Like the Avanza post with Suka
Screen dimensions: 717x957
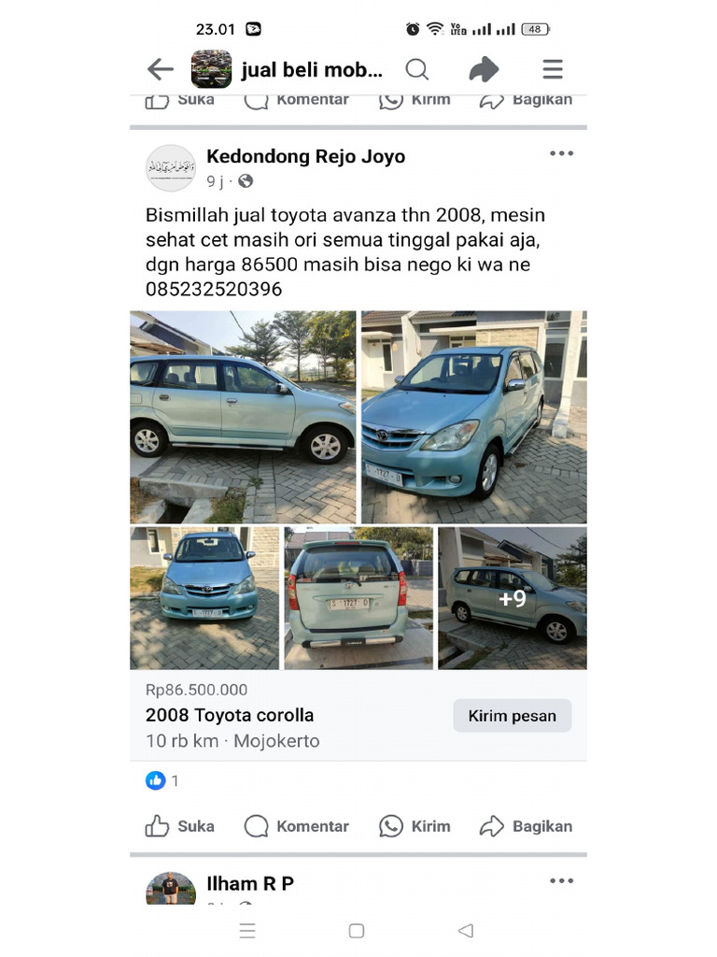tap(180, 826)
